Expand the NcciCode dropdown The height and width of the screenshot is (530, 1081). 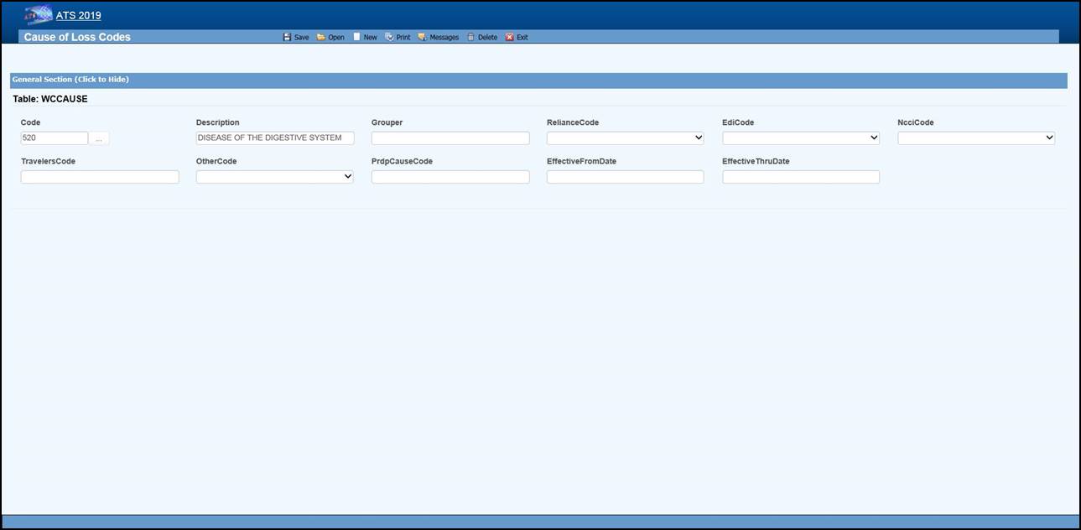(975, 138)
